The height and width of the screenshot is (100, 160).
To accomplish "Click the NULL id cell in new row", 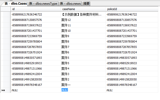I will tap(35, 90).
